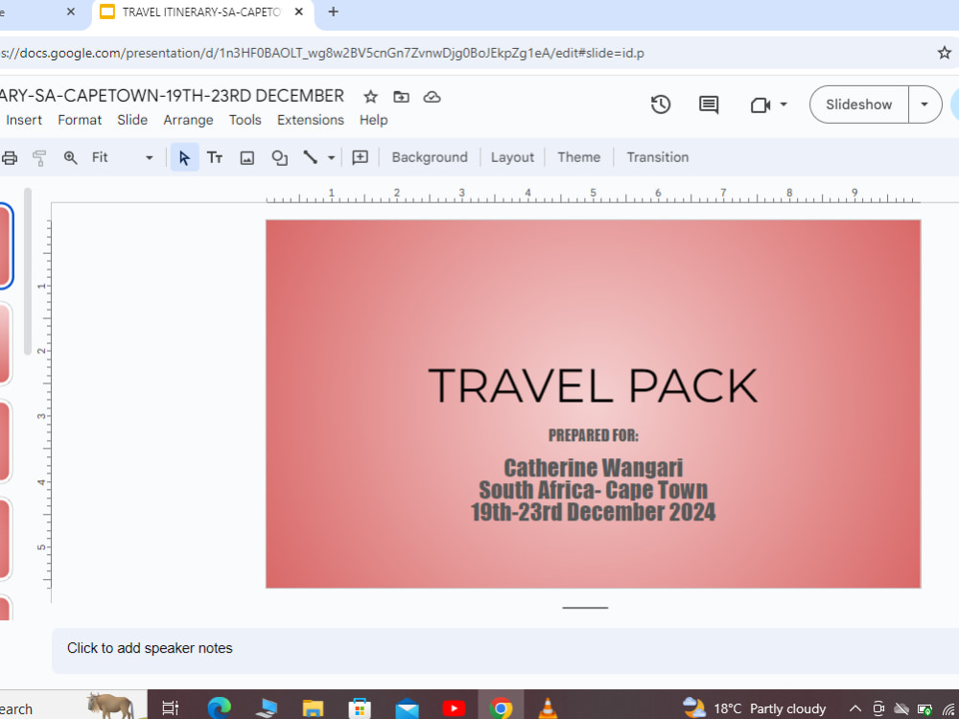Click the 19th-23rd December 2024 line
Screen dimensions: 959x719
594,512
